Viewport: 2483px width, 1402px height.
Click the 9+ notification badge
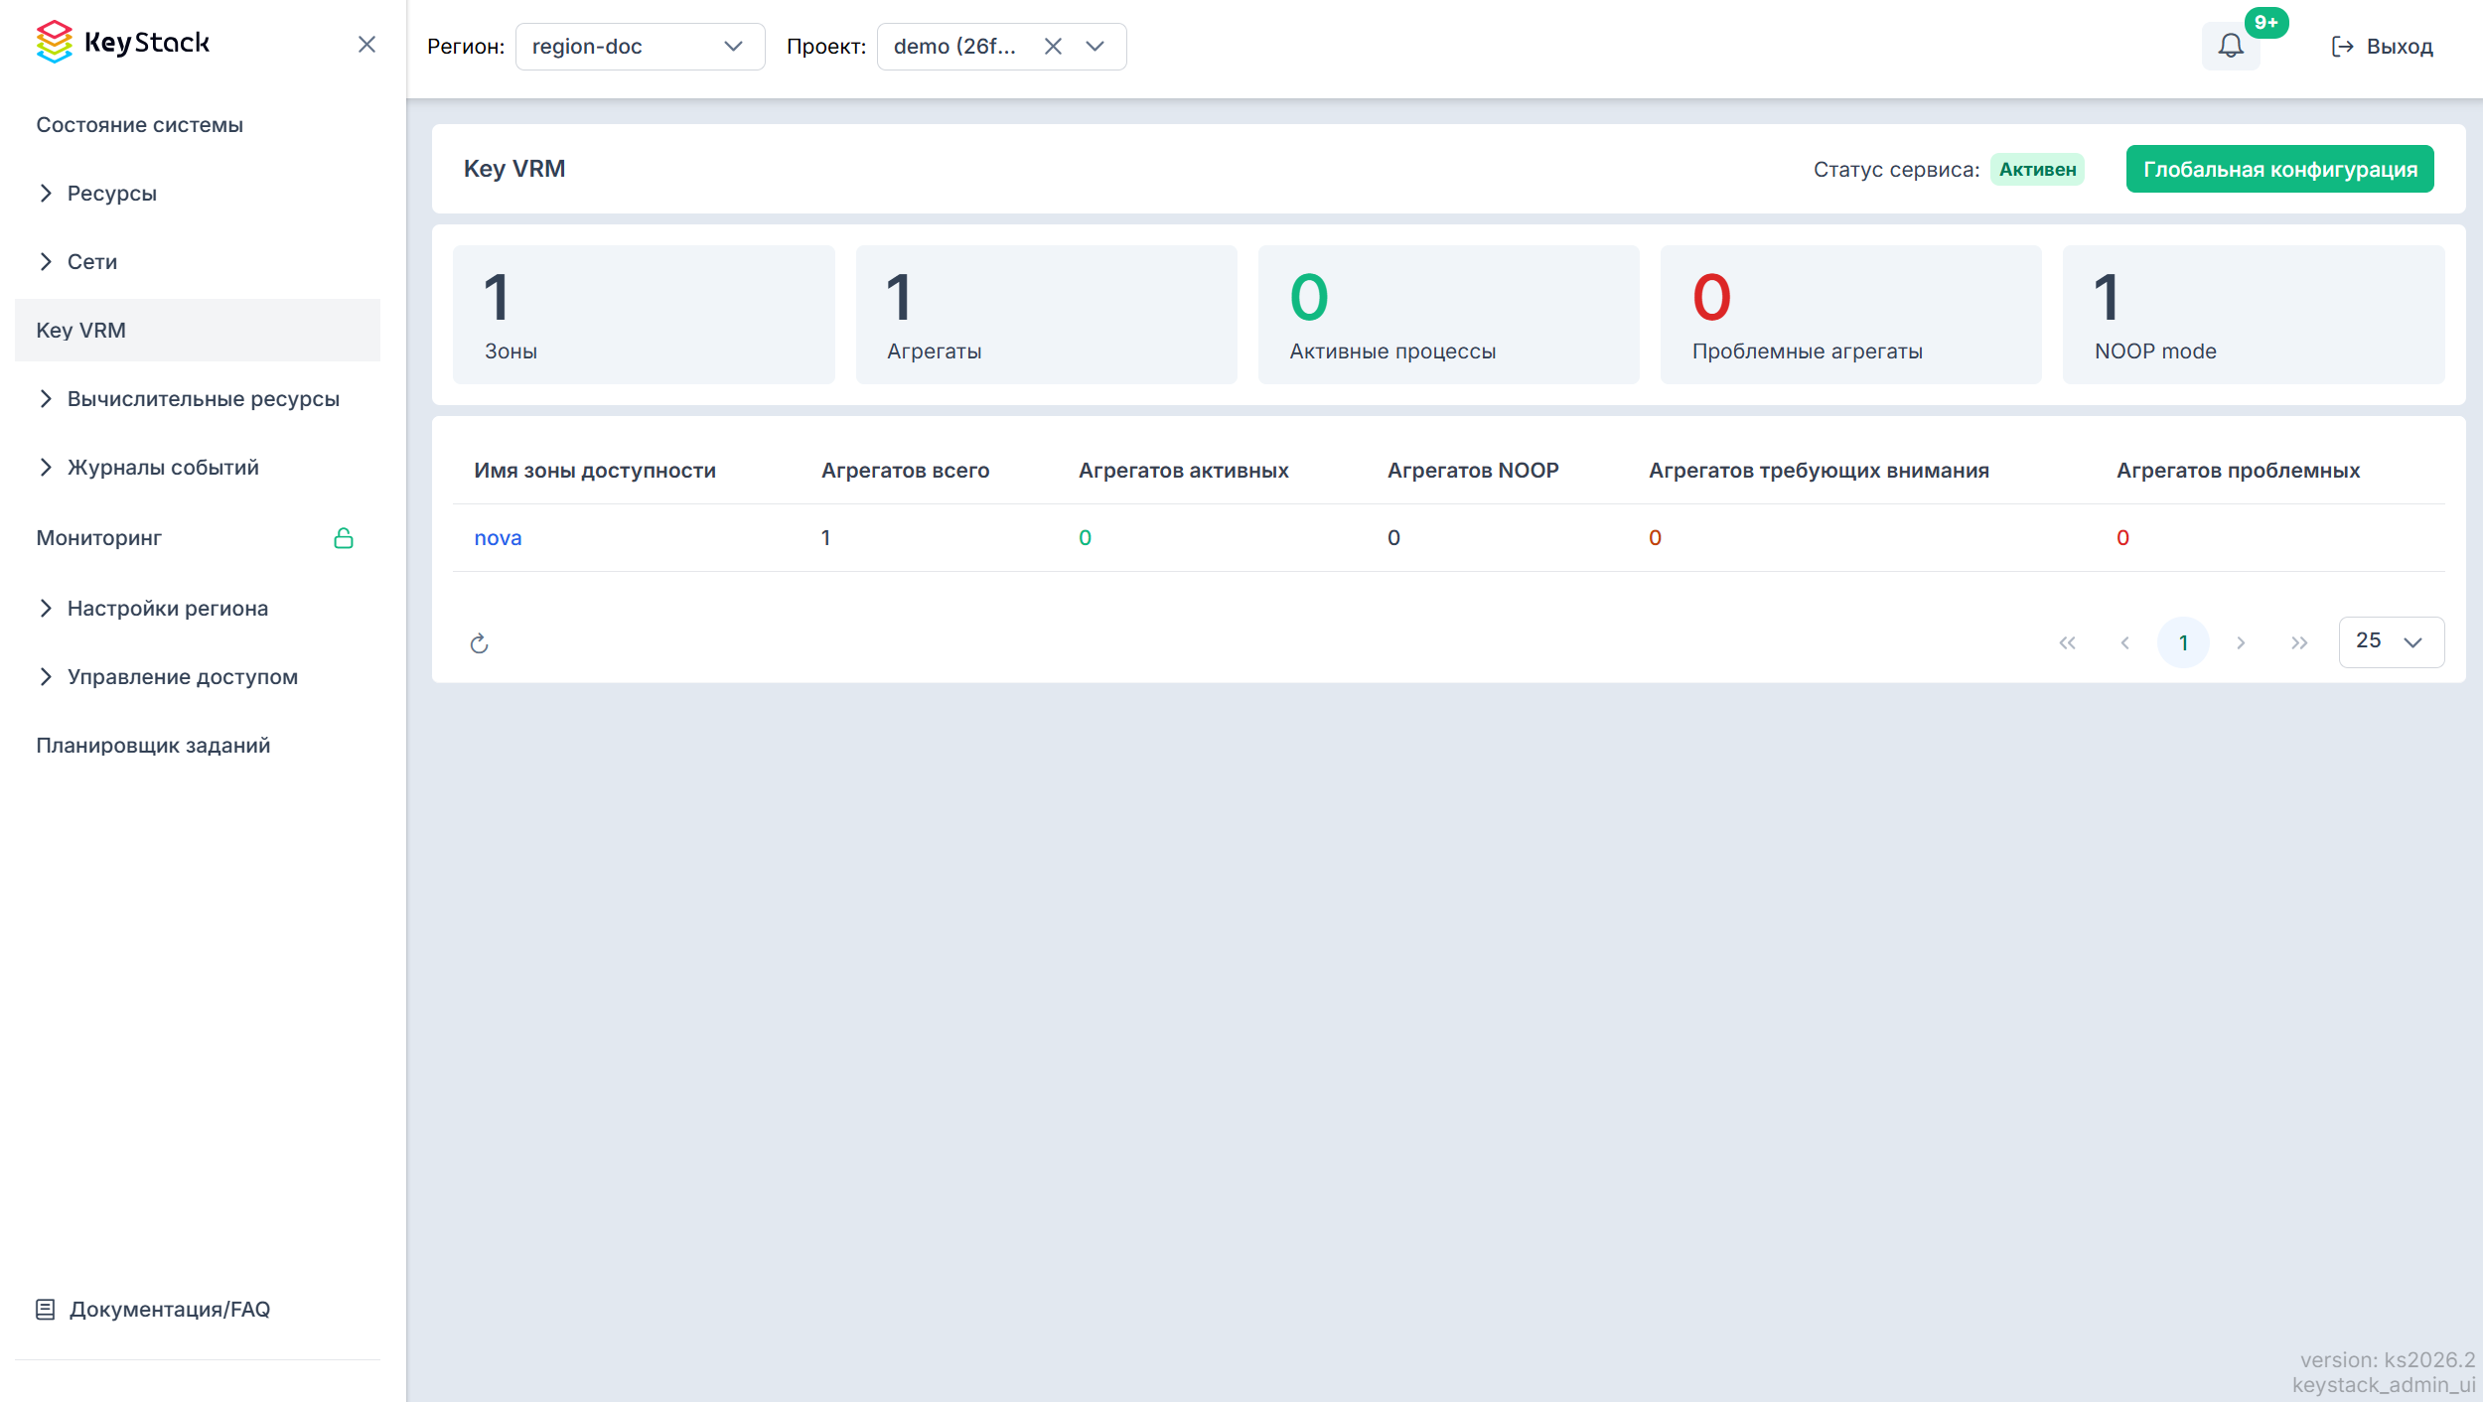pyautogui.click(x=2266, y=23)
